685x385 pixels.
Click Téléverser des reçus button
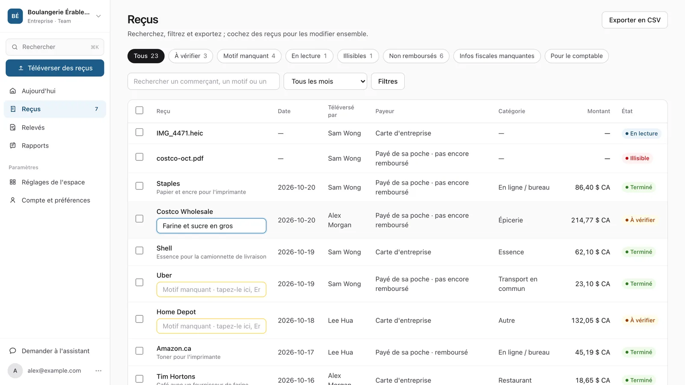(55, 68)
